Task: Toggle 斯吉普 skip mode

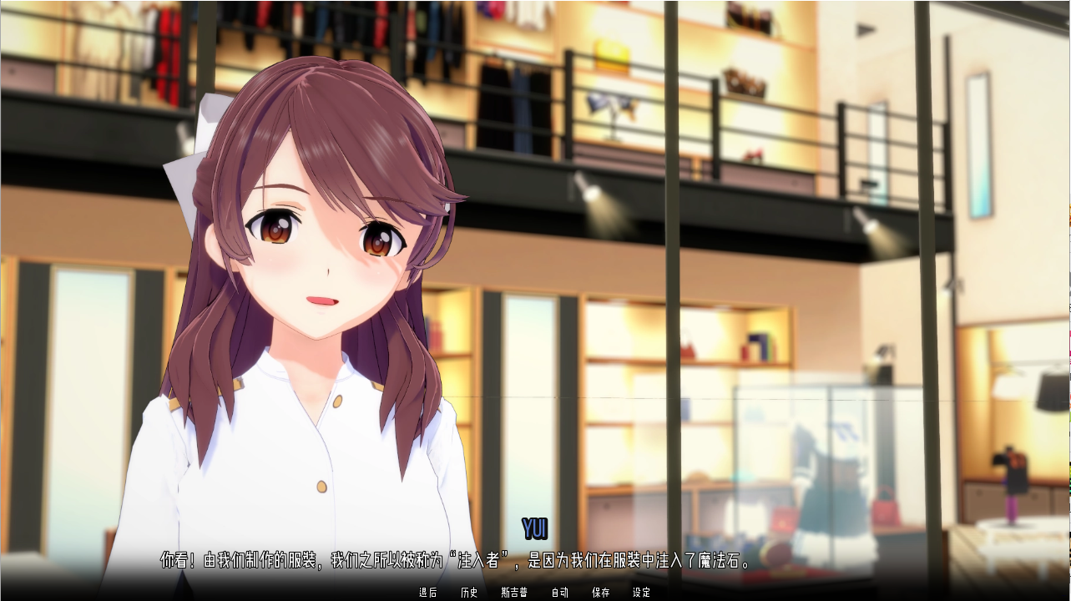Action: (x=514, y=593)
